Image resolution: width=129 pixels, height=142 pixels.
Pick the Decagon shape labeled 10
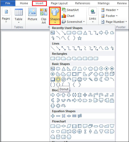click(112, 69)
